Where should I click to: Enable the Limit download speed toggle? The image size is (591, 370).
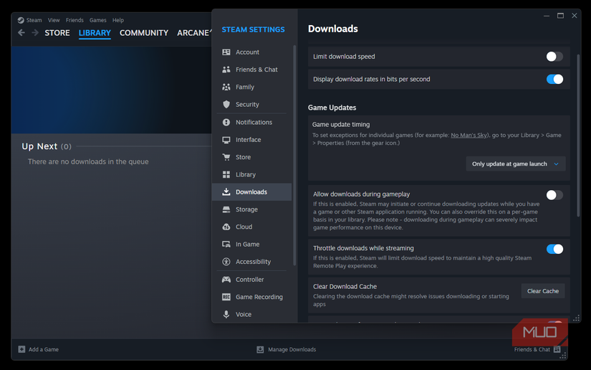point(554,57)
